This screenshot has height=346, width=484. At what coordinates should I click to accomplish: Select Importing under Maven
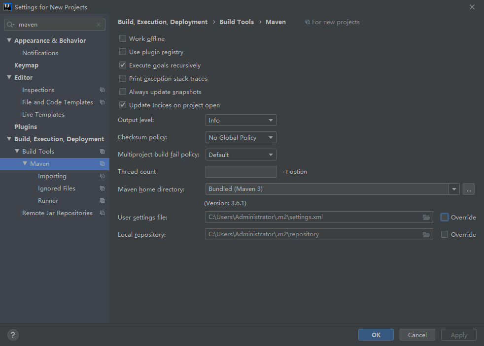pos(52,176)
